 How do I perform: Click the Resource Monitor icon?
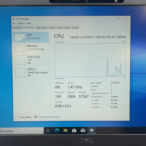tap(36, 117)
